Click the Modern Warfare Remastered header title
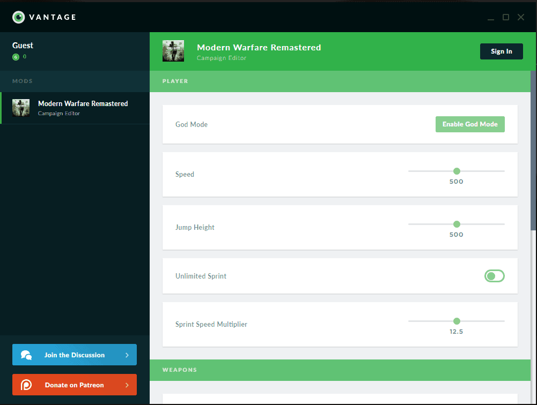 click(x=259, y=47)
